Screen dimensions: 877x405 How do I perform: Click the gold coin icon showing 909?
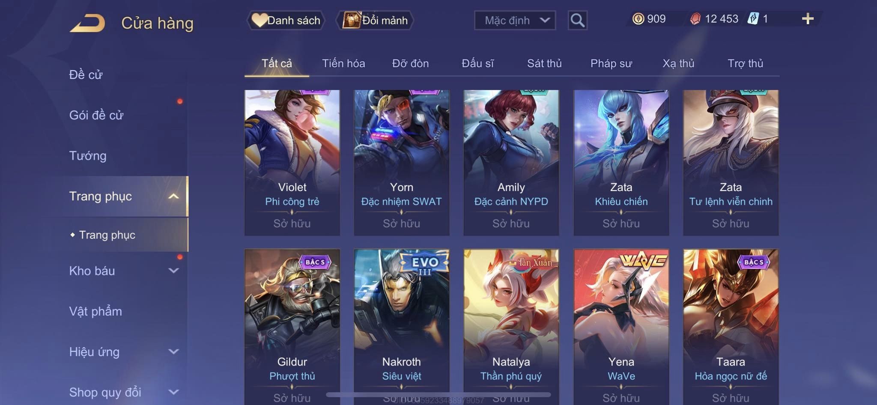[638, 19]
